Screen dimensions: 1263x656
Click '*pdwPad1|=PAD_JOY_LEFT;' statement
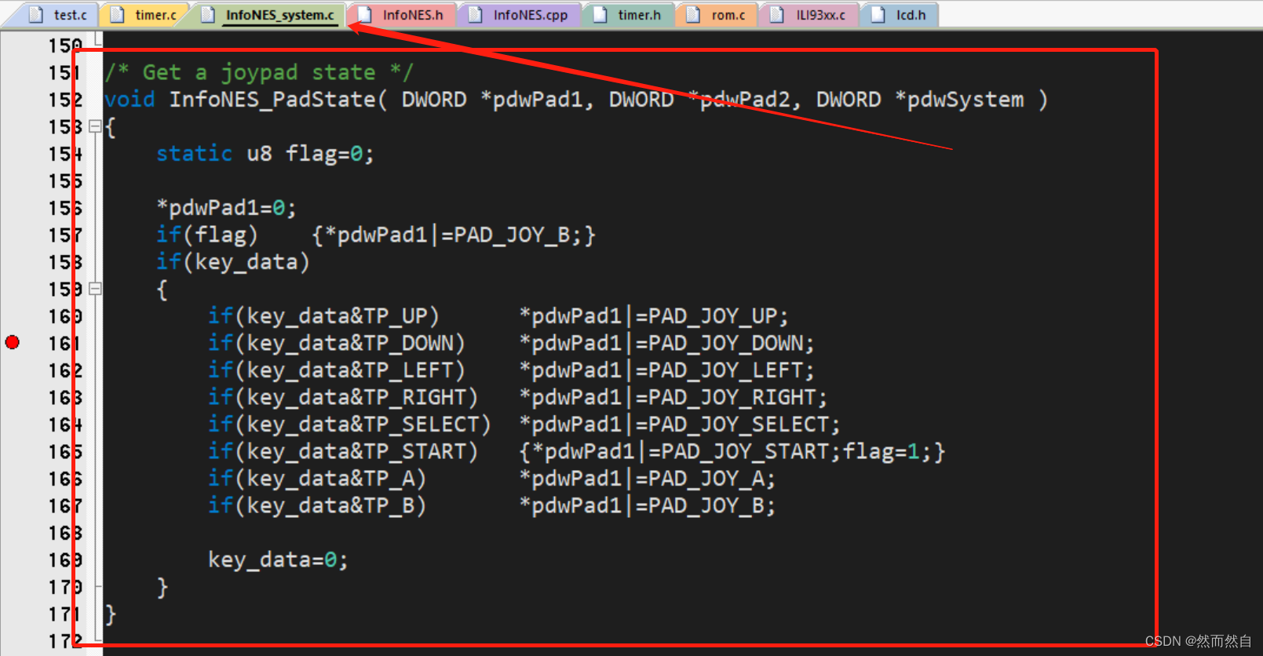667,370
